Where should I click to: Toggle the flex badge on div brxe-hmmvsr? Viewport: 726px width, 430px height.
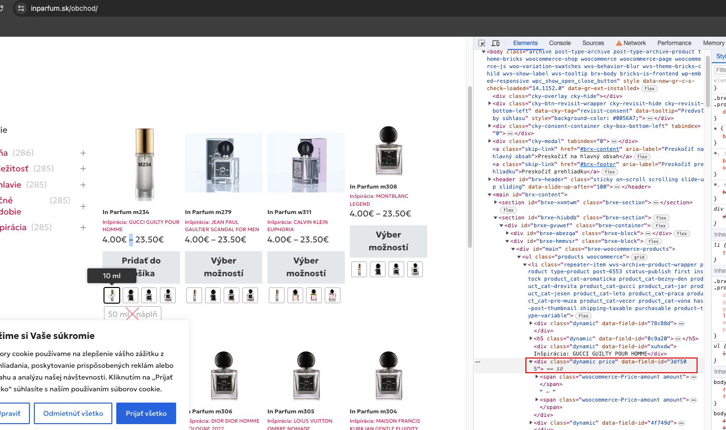[x=653, y=241]
